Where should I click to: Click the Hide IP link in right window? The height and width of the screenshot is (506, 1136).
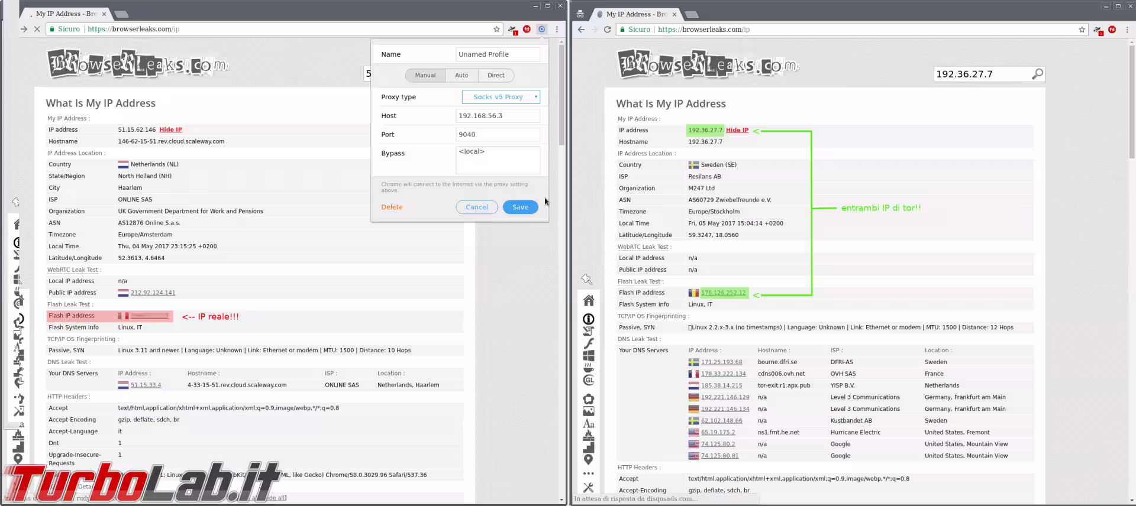737,130
